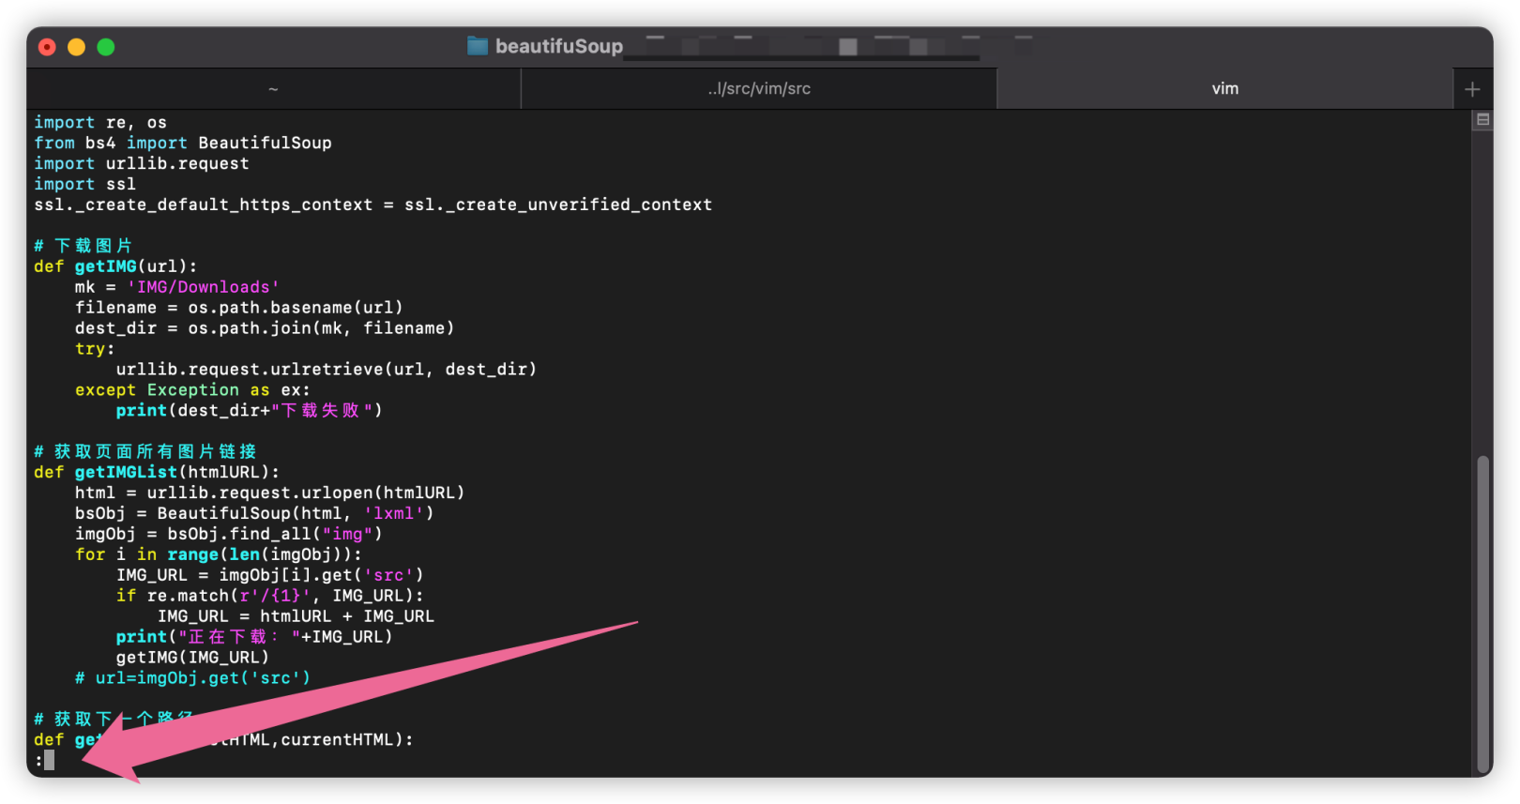Click the 'def getIMG(url):' line
Screen dimensions: 1520x804
coord(115,266)
